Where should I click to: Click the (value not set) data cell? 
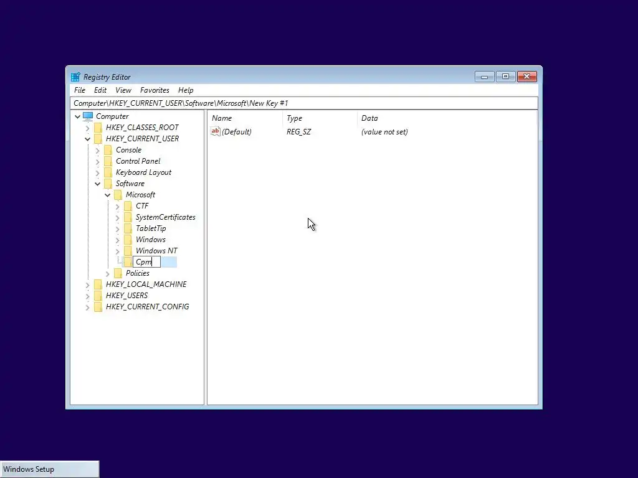click(x=384, y=132)
